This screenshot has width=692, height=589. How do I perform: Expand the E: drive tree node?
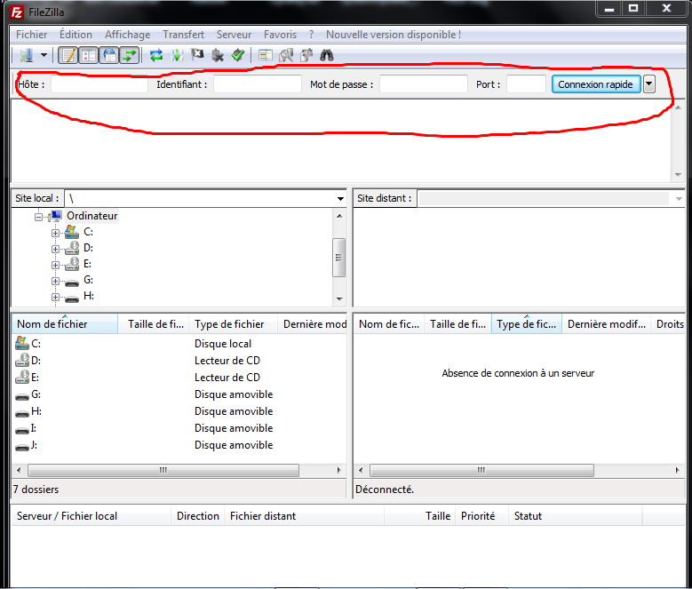pyautogui.click(x=55, y=265)
